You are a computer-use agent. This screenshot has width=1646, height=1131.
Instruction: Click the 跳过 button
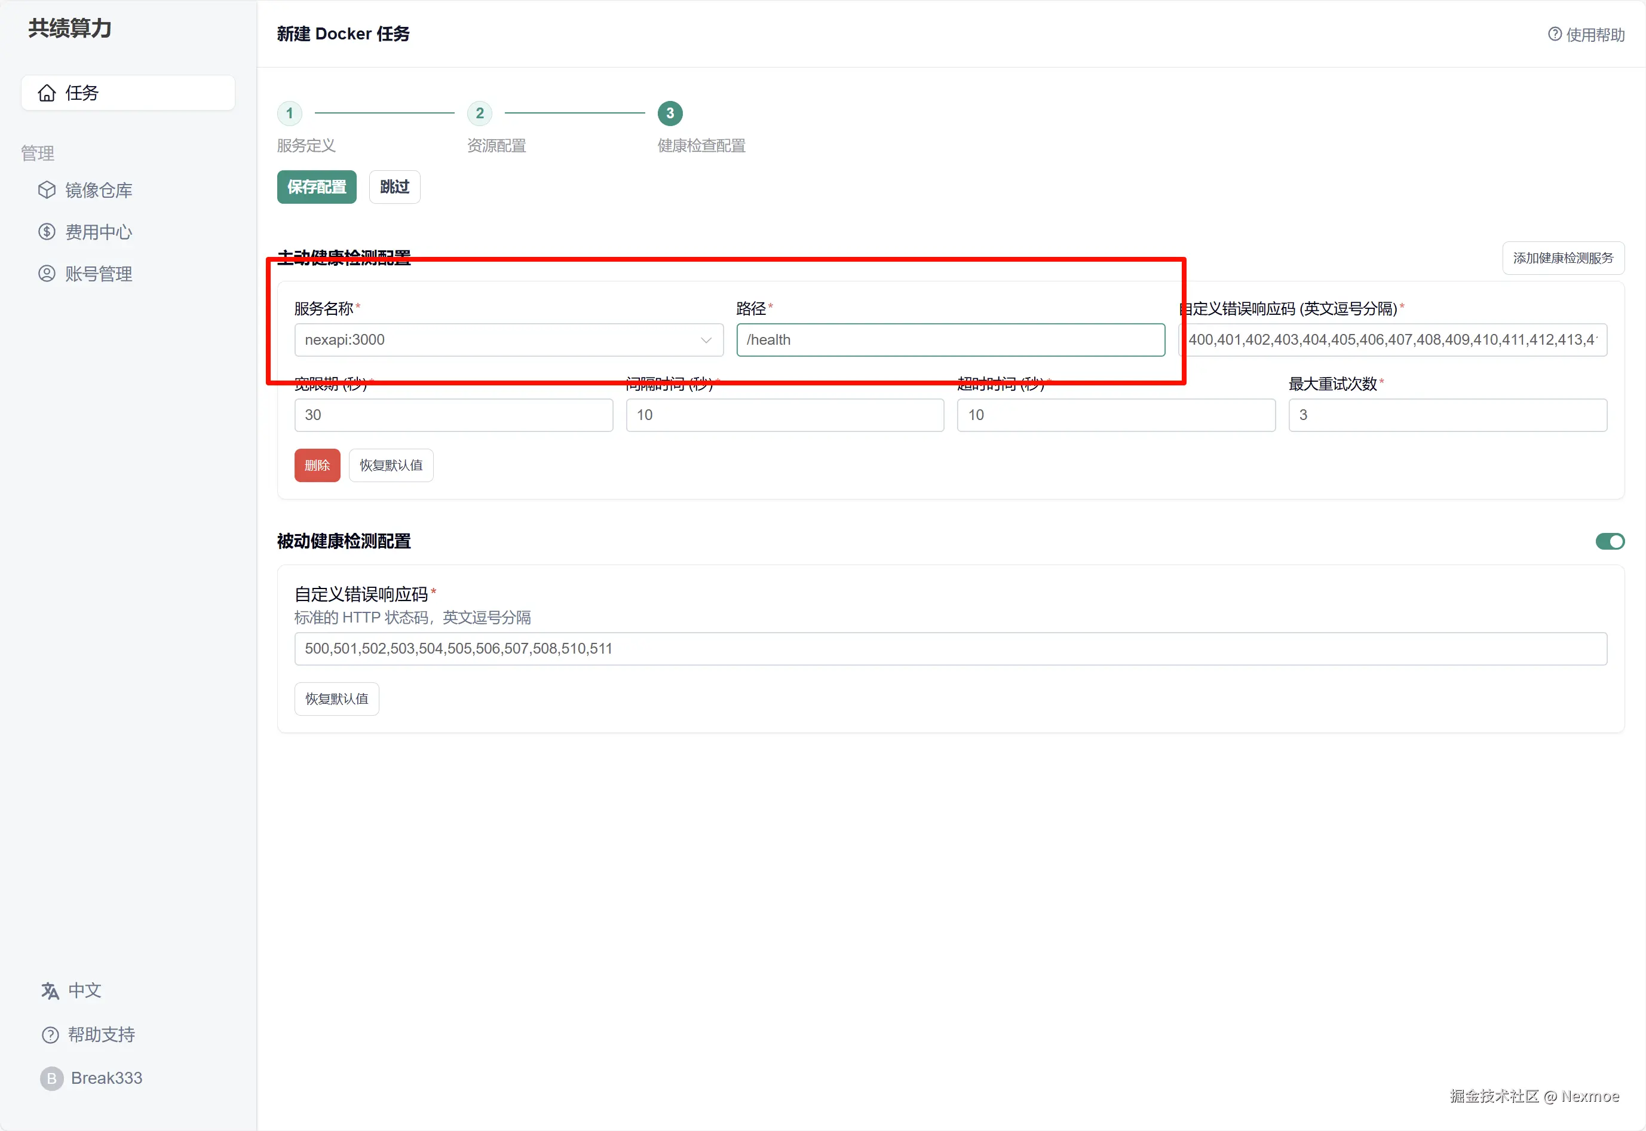tap(395, 187)
